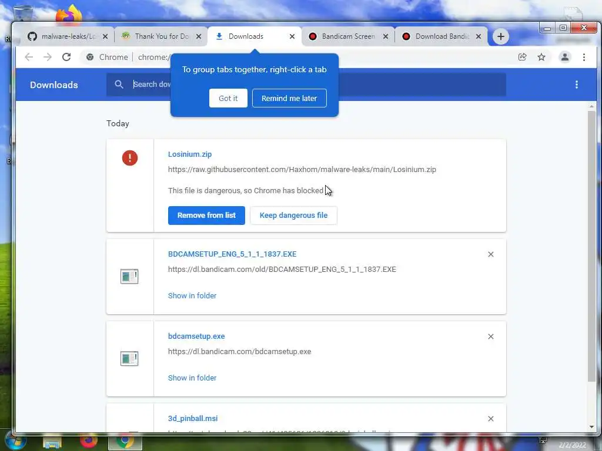Bookmark this tab with the star icon
Viewport: 602px width, 451px height.
(541, 57)
